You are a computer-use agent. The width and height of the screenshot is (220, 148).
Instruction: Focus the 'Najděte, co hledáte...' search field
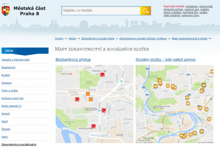101,11
